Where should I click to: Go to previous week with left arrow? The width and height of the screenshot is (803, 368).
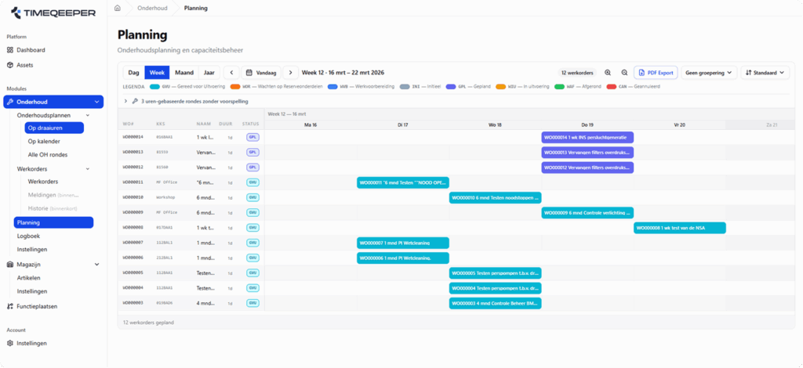point(231,73)
